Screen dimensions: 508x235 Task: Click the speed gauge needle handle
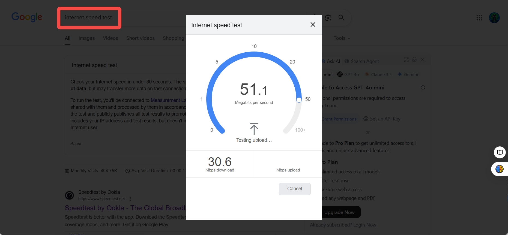click(299, 100)
